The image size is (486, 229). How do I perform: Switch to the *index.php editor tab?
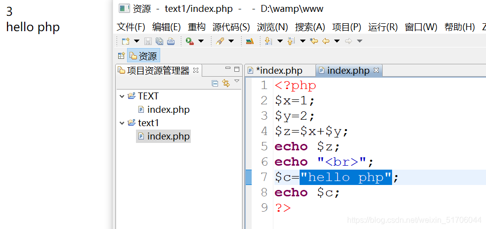pos(279,71)
